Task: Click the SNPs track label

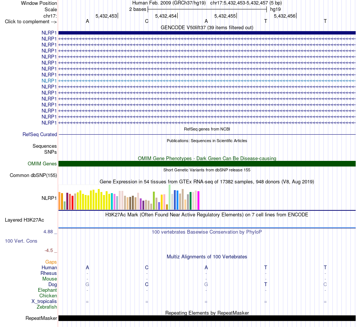Action: 51,152
